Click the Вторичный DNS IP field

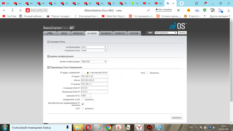(x=94, y=92)
